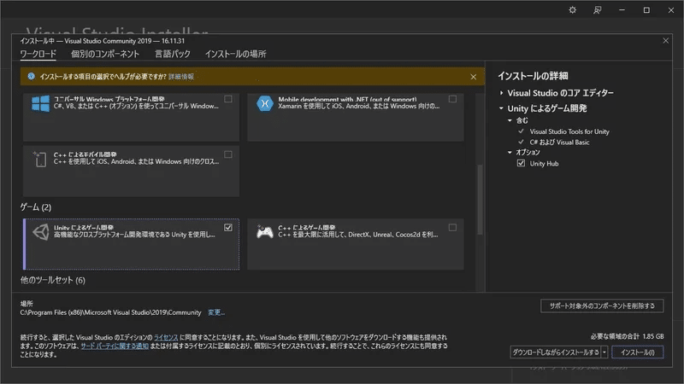Open サードパーティに関する通知 link
The image size is (684, 384).
click(115, 346)
